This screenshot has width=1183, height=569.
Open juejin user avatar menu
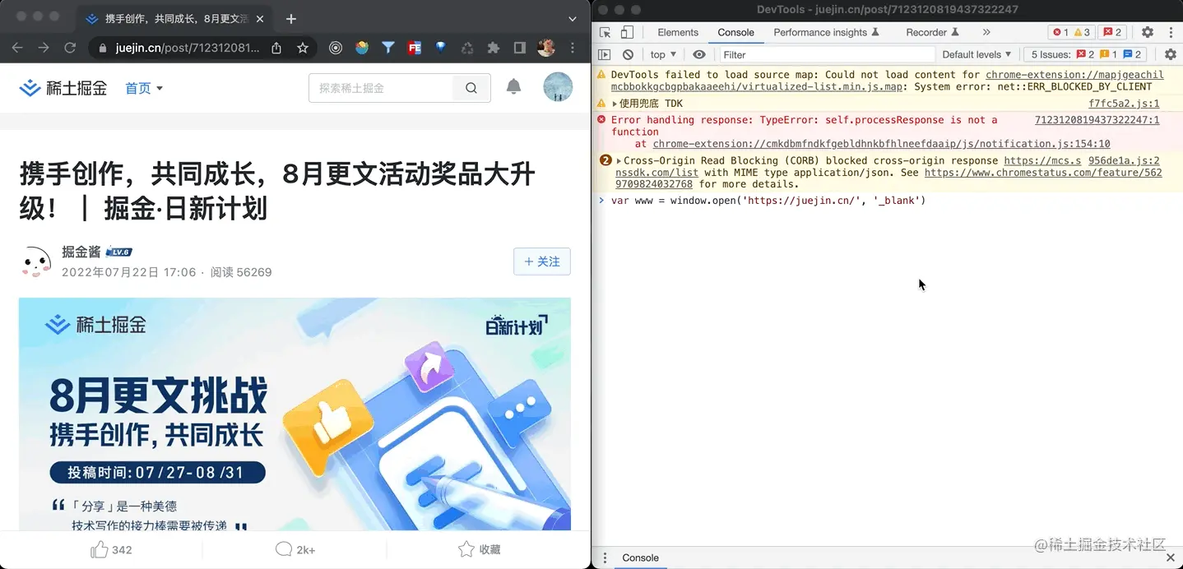click(x=558, y=87)
